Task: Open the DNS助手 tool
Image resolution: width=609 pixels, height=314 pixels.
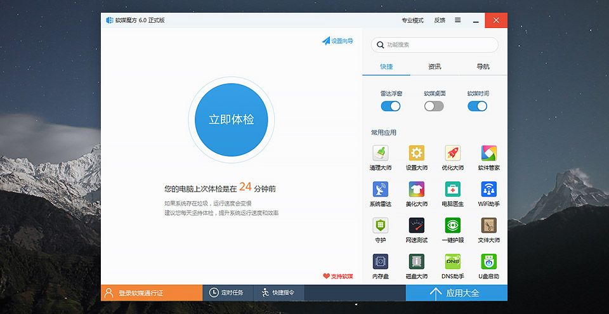Action: tap(452, 262)
